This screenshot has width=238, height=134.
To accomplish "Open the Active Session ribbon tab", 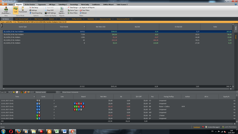I will (x=30, y=4).
